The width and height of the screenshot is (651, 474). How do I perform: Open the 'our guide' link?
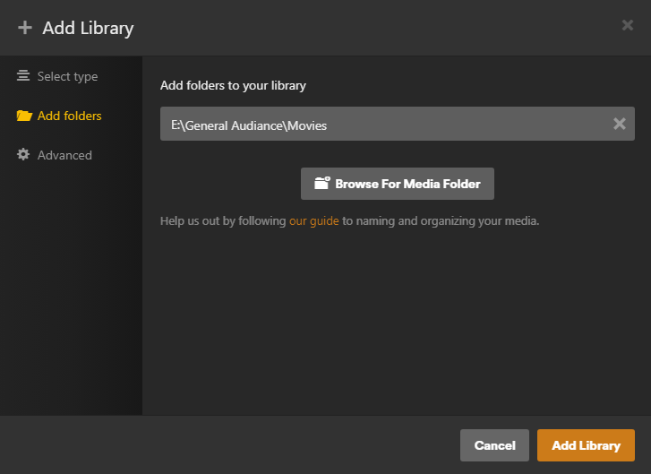coord(314,221)
